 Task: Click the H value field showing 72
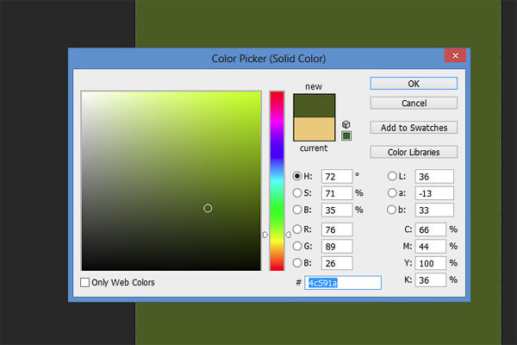[337, 177]
